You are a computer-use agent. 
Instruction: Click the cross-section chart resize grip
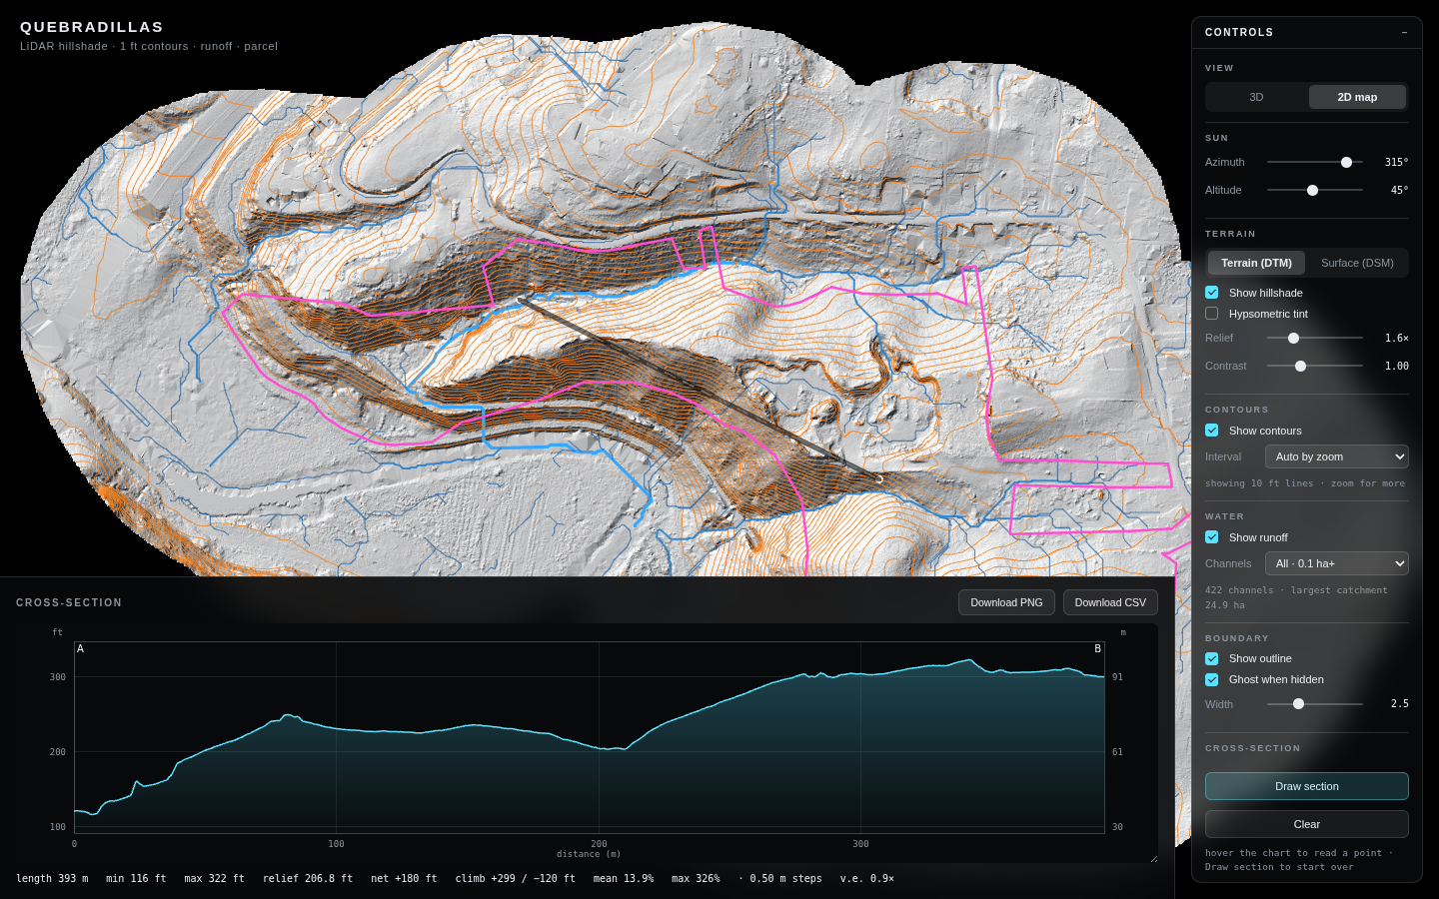[1153, 858]
